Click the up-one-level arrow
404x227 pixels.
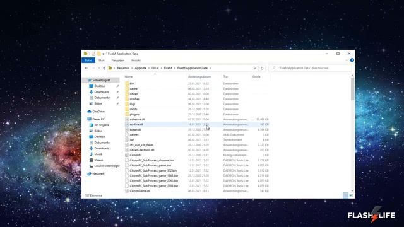click(104, 68)
